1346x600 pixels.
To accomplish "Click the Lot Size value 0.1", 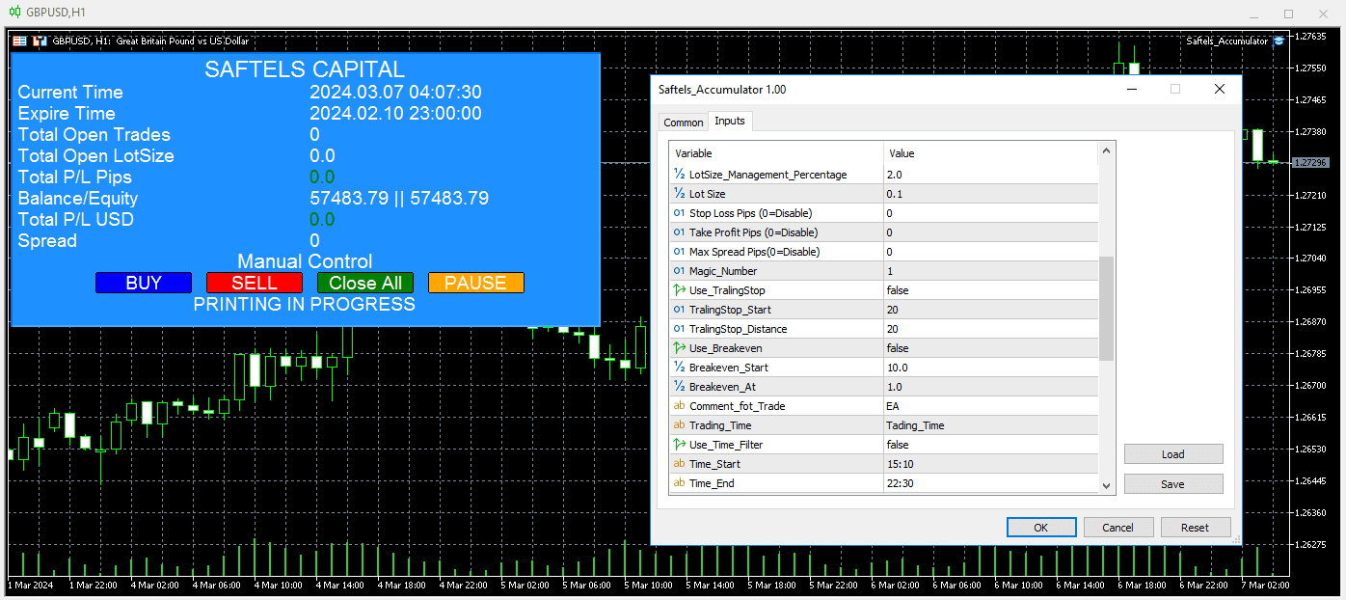I will (990, 194).
